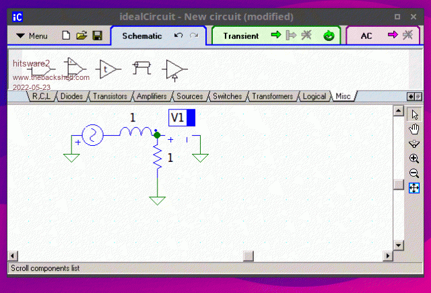This screenshot has height=293, width=431.
Task: Click the horizontal scrollbar thumb
Action: pyautogui.click(x=248, y=256)
